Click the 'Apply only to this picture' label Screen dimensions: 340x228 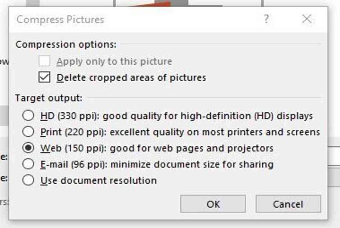(114, 61)
